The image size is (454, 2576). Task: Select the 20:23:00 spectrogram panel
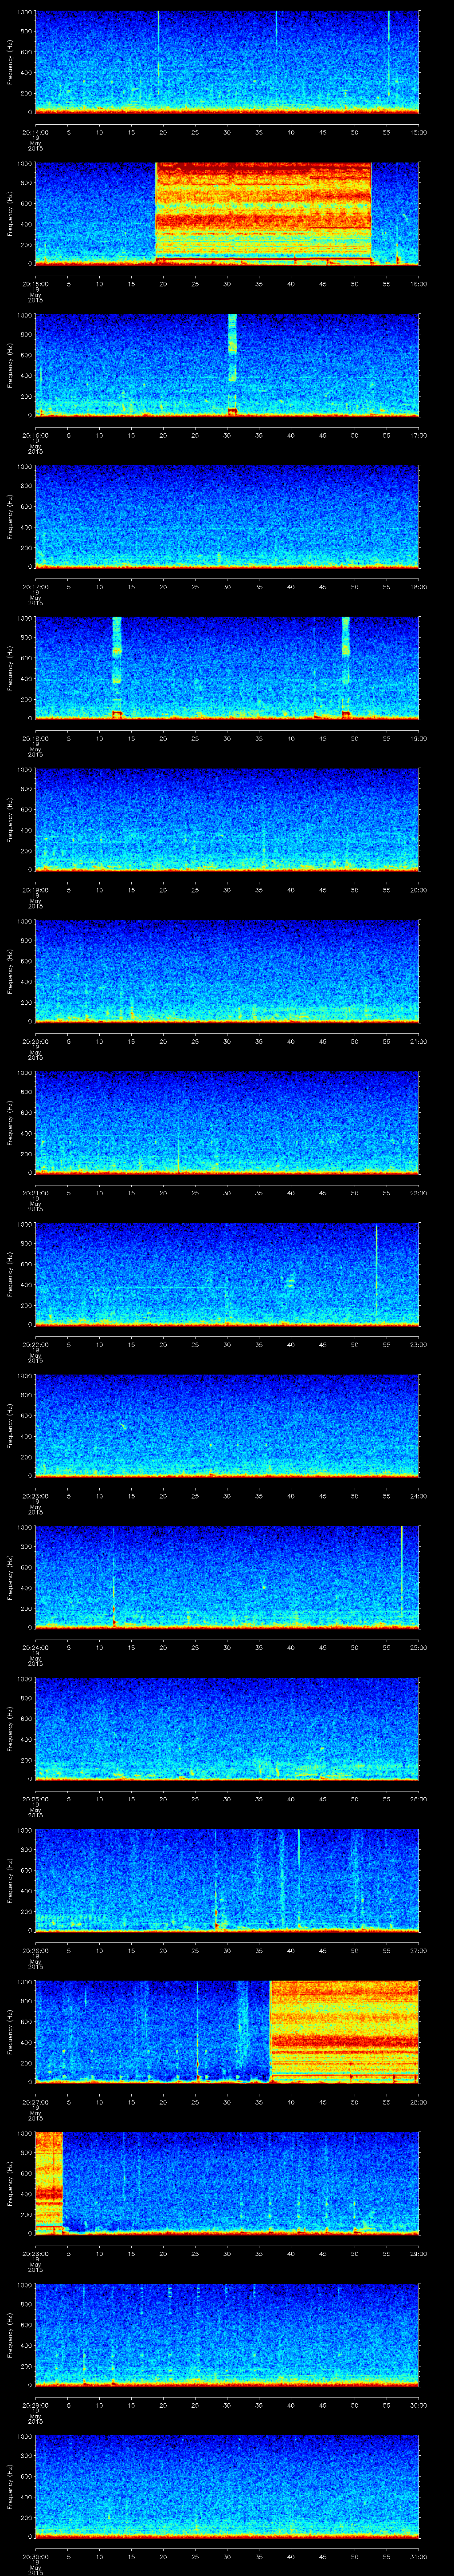tap(227, 1426)
